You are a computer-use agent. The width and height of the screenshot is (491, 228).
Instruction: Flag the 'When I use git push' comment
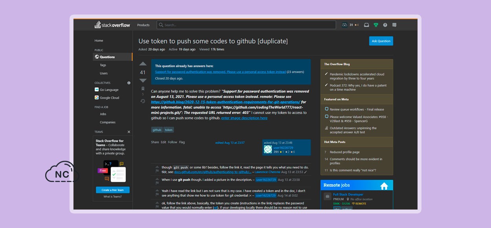[158, 182]
